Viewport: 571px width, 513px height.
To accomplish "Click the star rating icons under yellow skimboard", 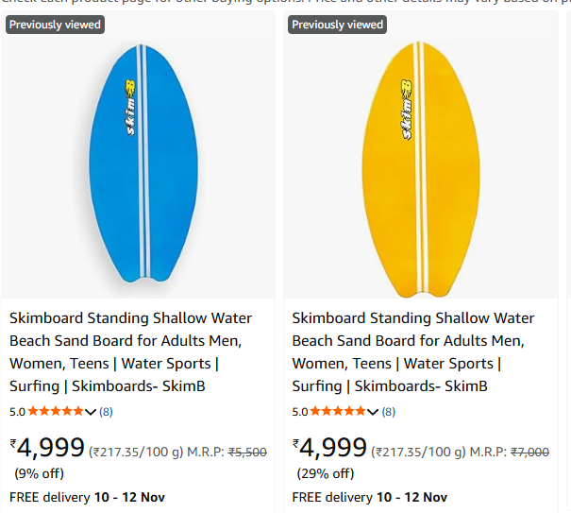I will pyautogui.click(x=338, y=411).
